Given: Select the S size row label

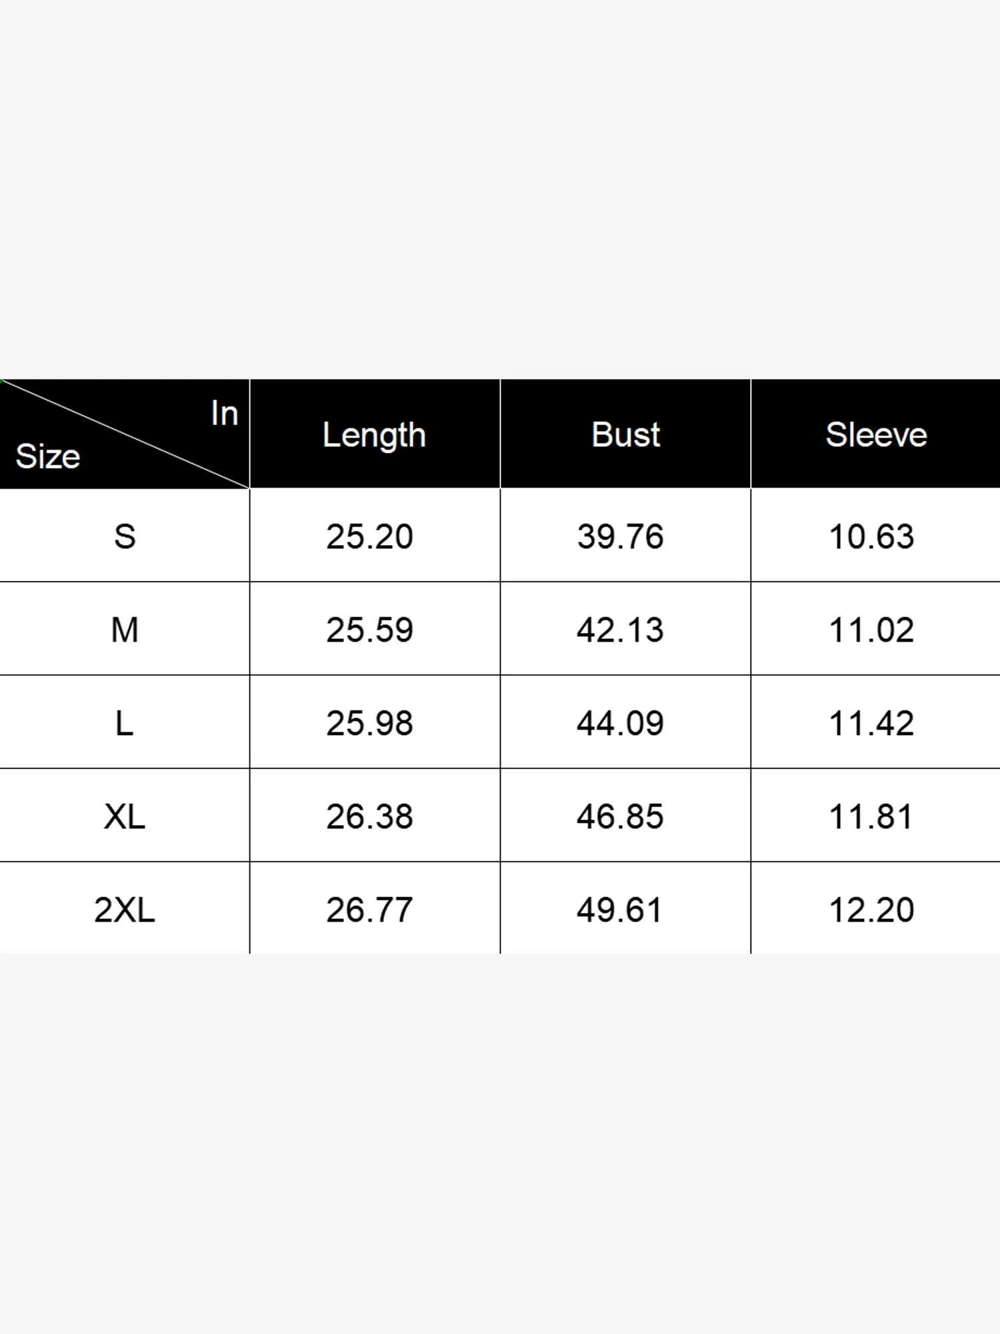Looking at the screenshot, I should tap(125, 536).
